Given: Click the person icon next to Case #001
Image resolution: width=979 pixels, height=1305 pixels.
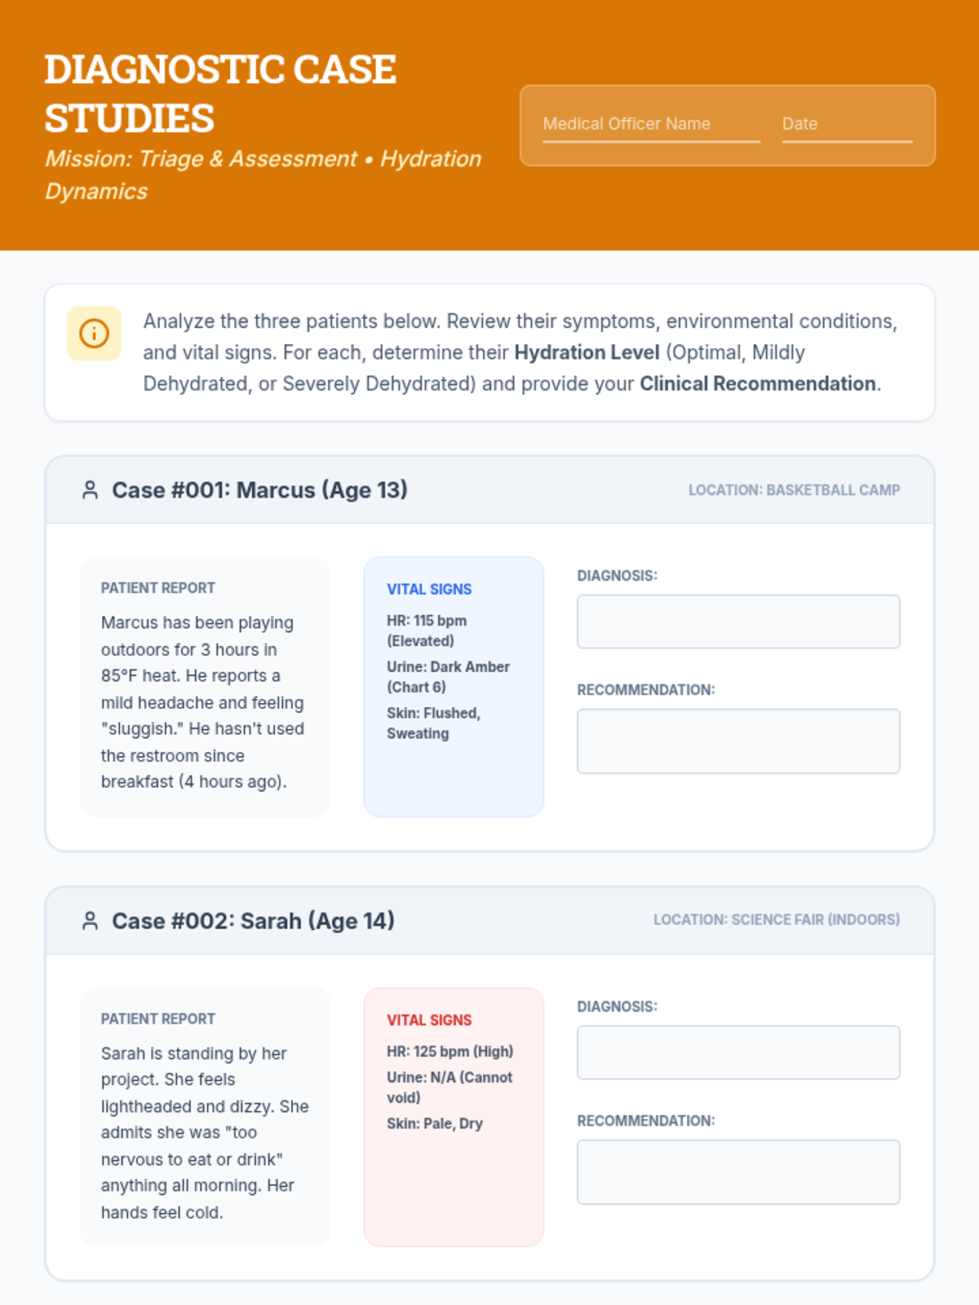Looking at the screenshot, I should click(91, 490).
